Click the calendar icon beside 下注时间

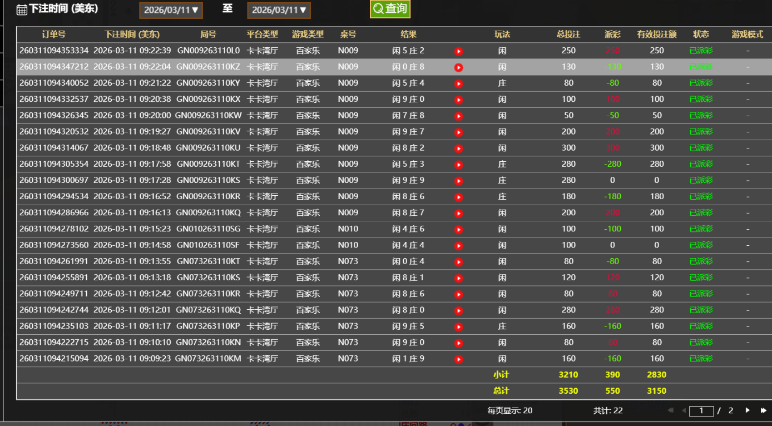[x=22, y=9]
